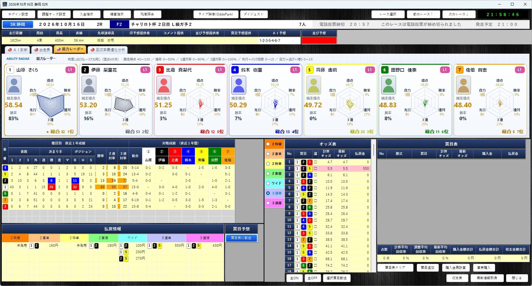Click number 6 badge on 田野口 card
Image resolution: width=532 pixels, height=286 pixels.
385,70
